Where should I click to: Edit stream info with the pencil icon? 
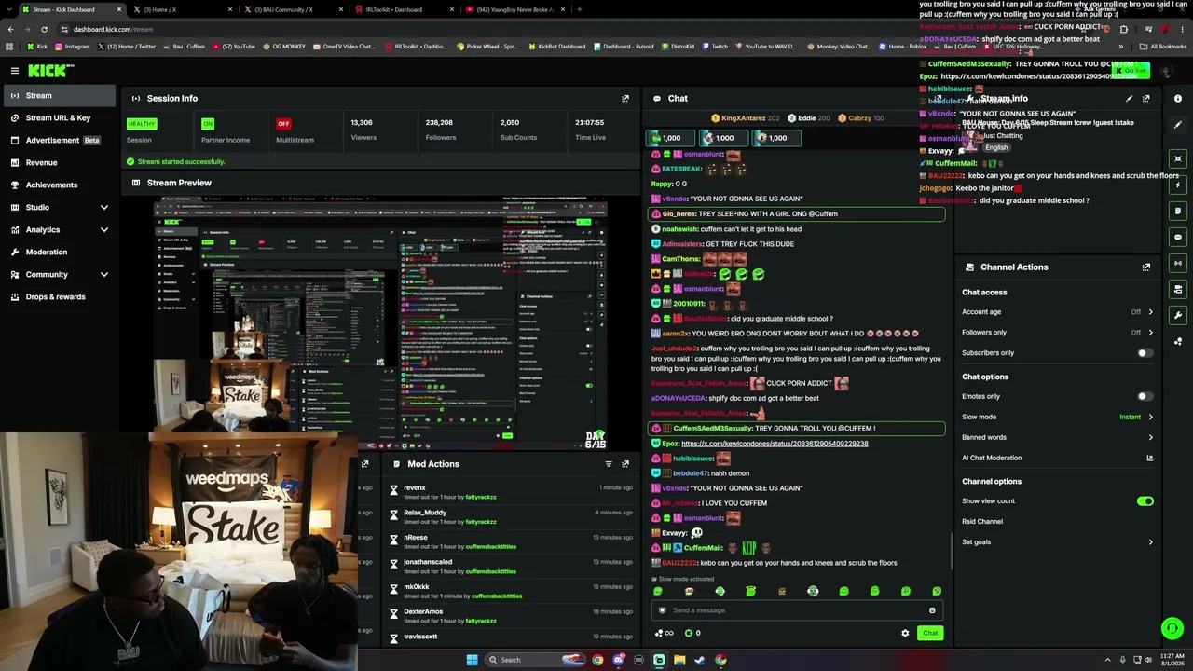click(1129, 98)
